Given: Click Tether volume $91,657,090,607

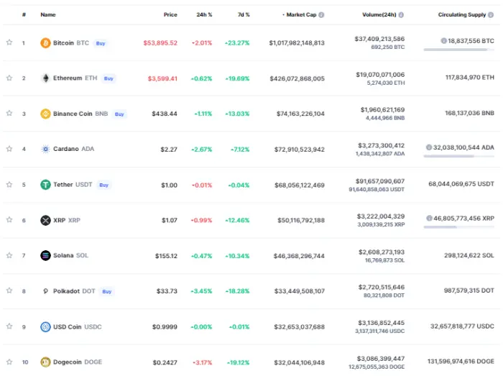Looking at the screenshot, I should tap(380, 181).
